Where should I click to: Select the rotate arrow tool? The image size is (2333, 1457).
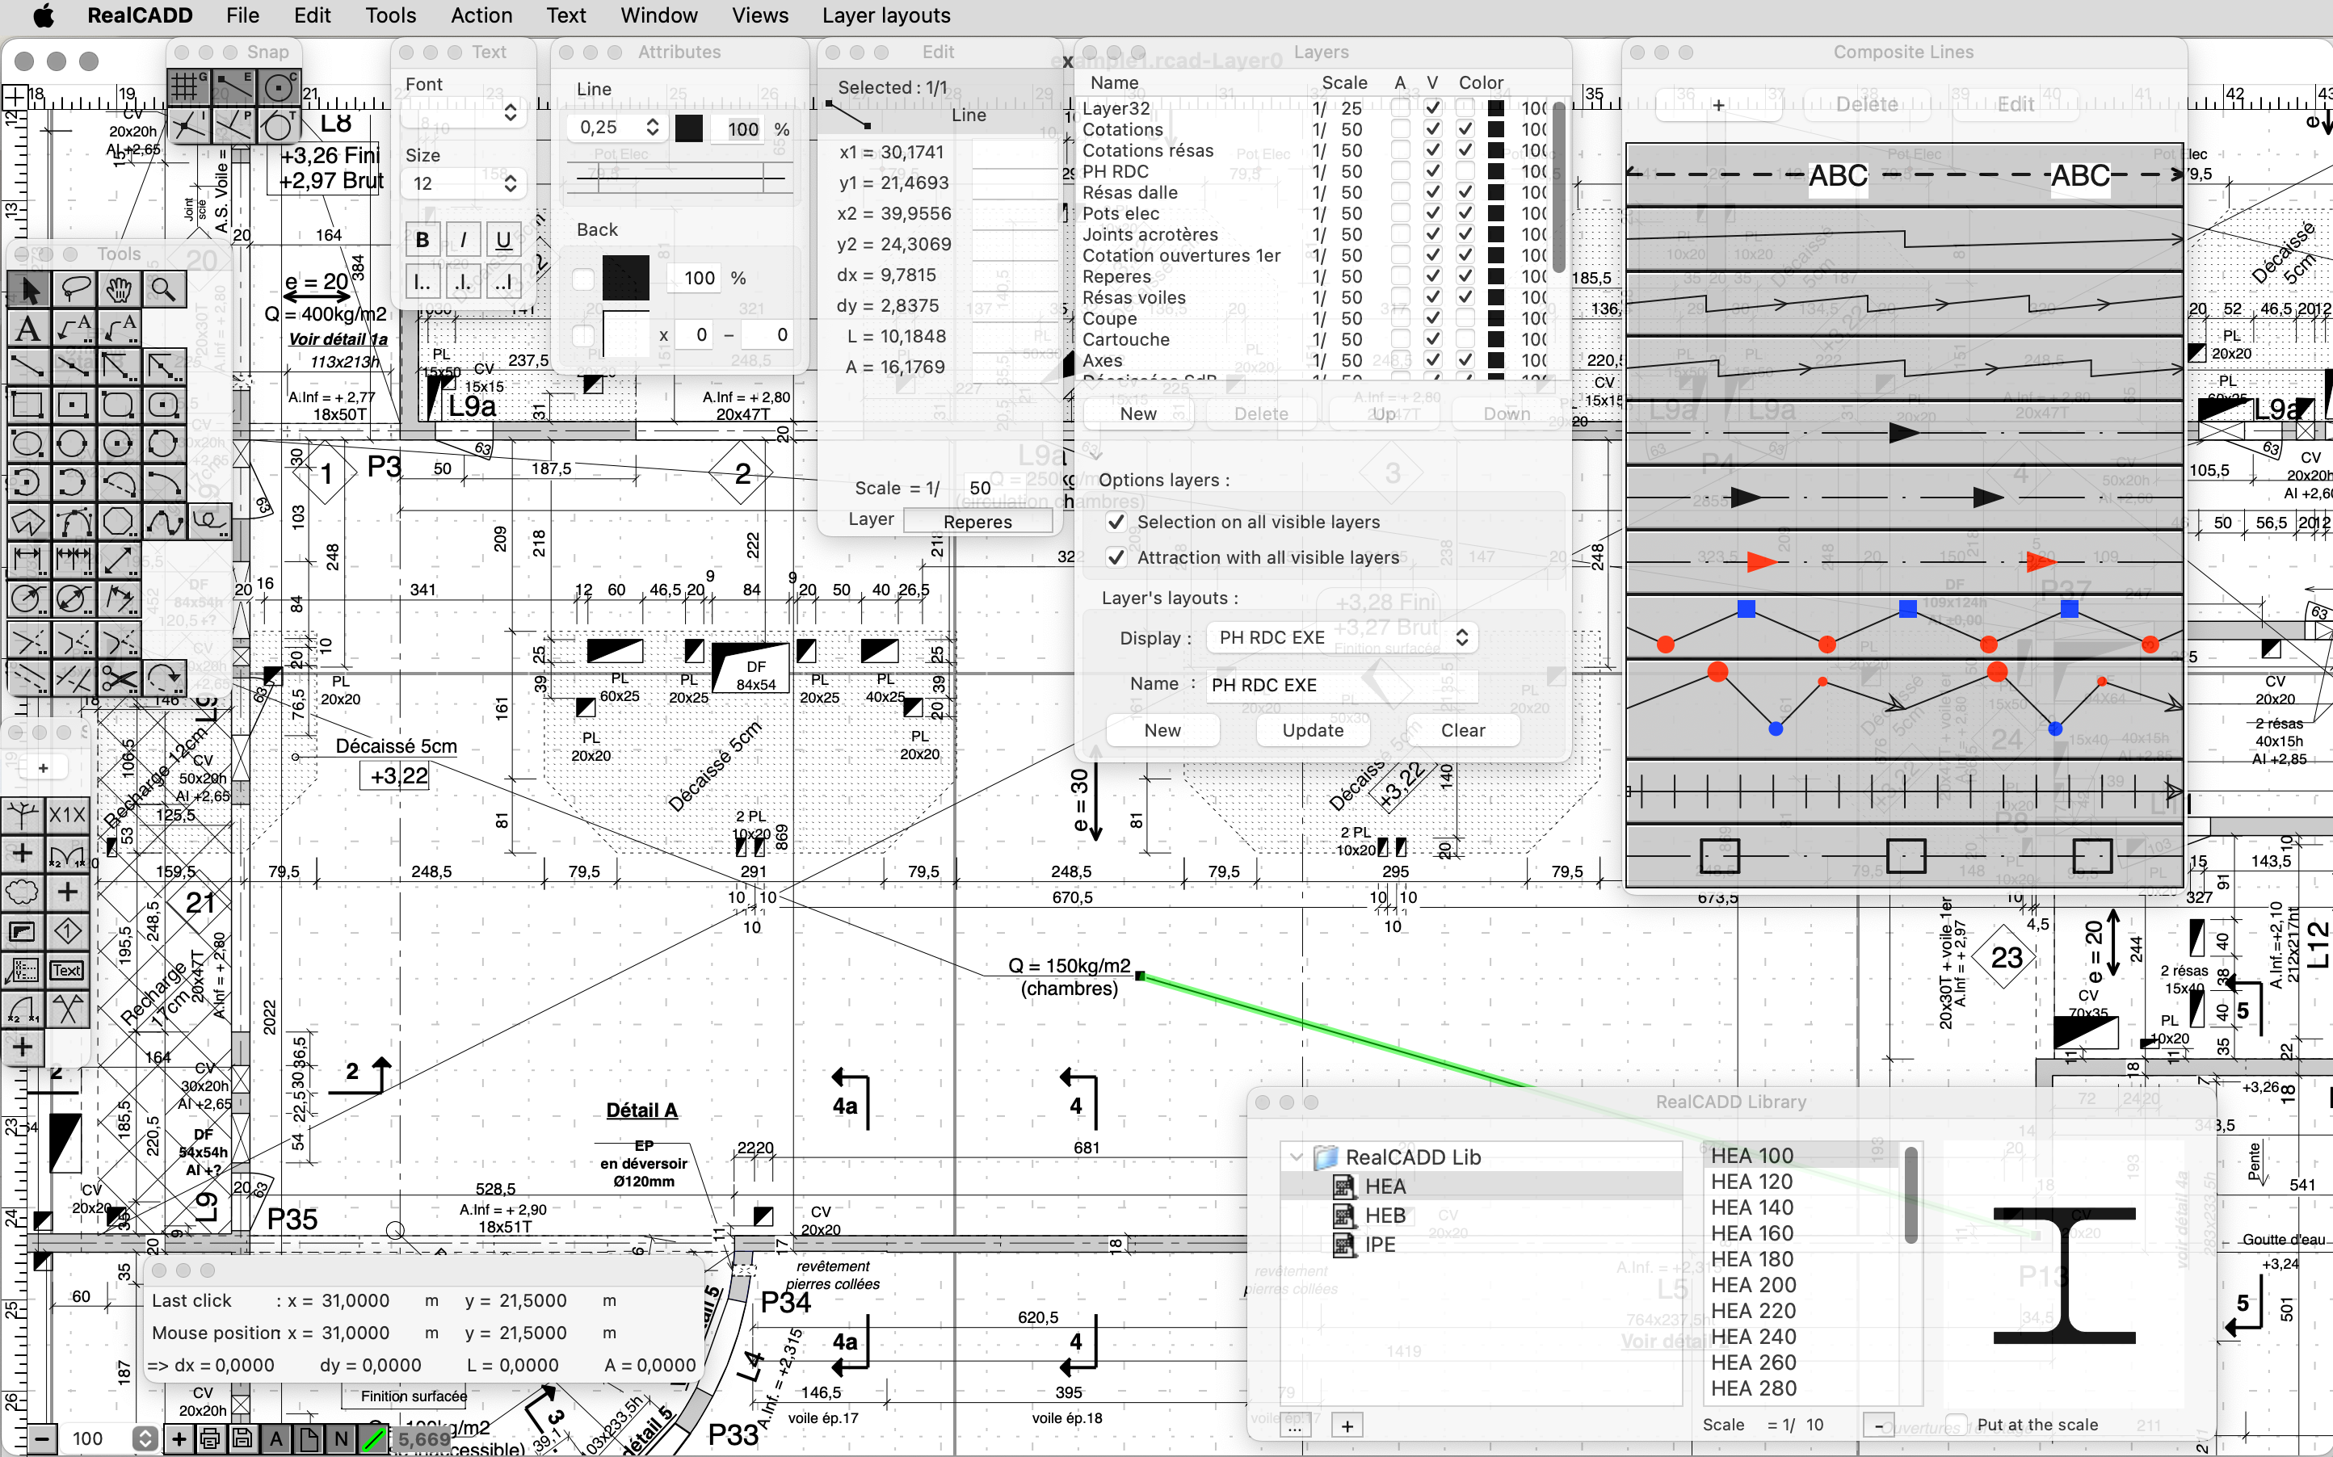click(164, 678)
